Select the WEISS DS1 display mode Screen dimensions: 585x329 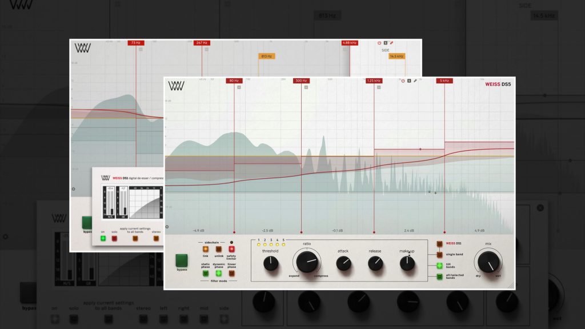click(x=439, y=243)
